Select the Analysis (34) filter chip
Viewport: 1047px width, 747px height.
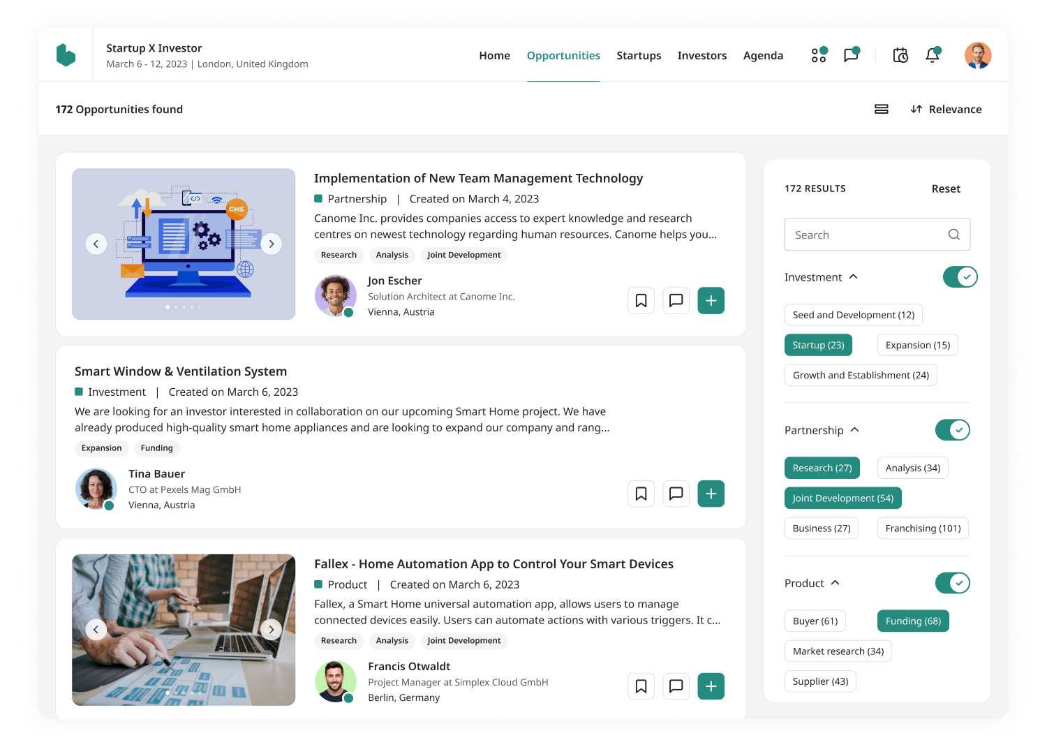[x=913, y=468]
